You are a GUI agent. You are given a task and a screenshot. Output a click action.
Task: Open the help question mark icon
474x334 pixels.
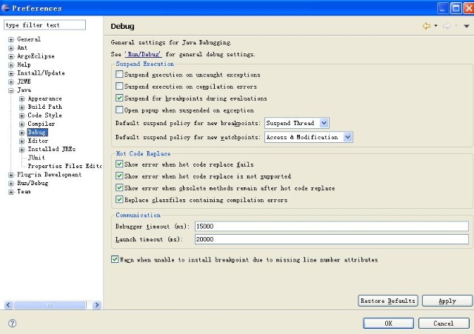click(12, 323)
